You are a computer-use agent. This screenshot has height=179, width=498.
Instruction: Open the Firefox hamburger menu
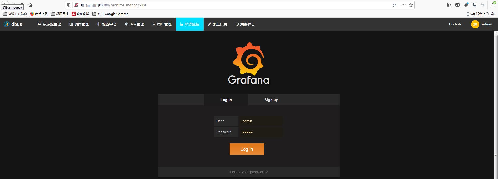coord(493,4)
